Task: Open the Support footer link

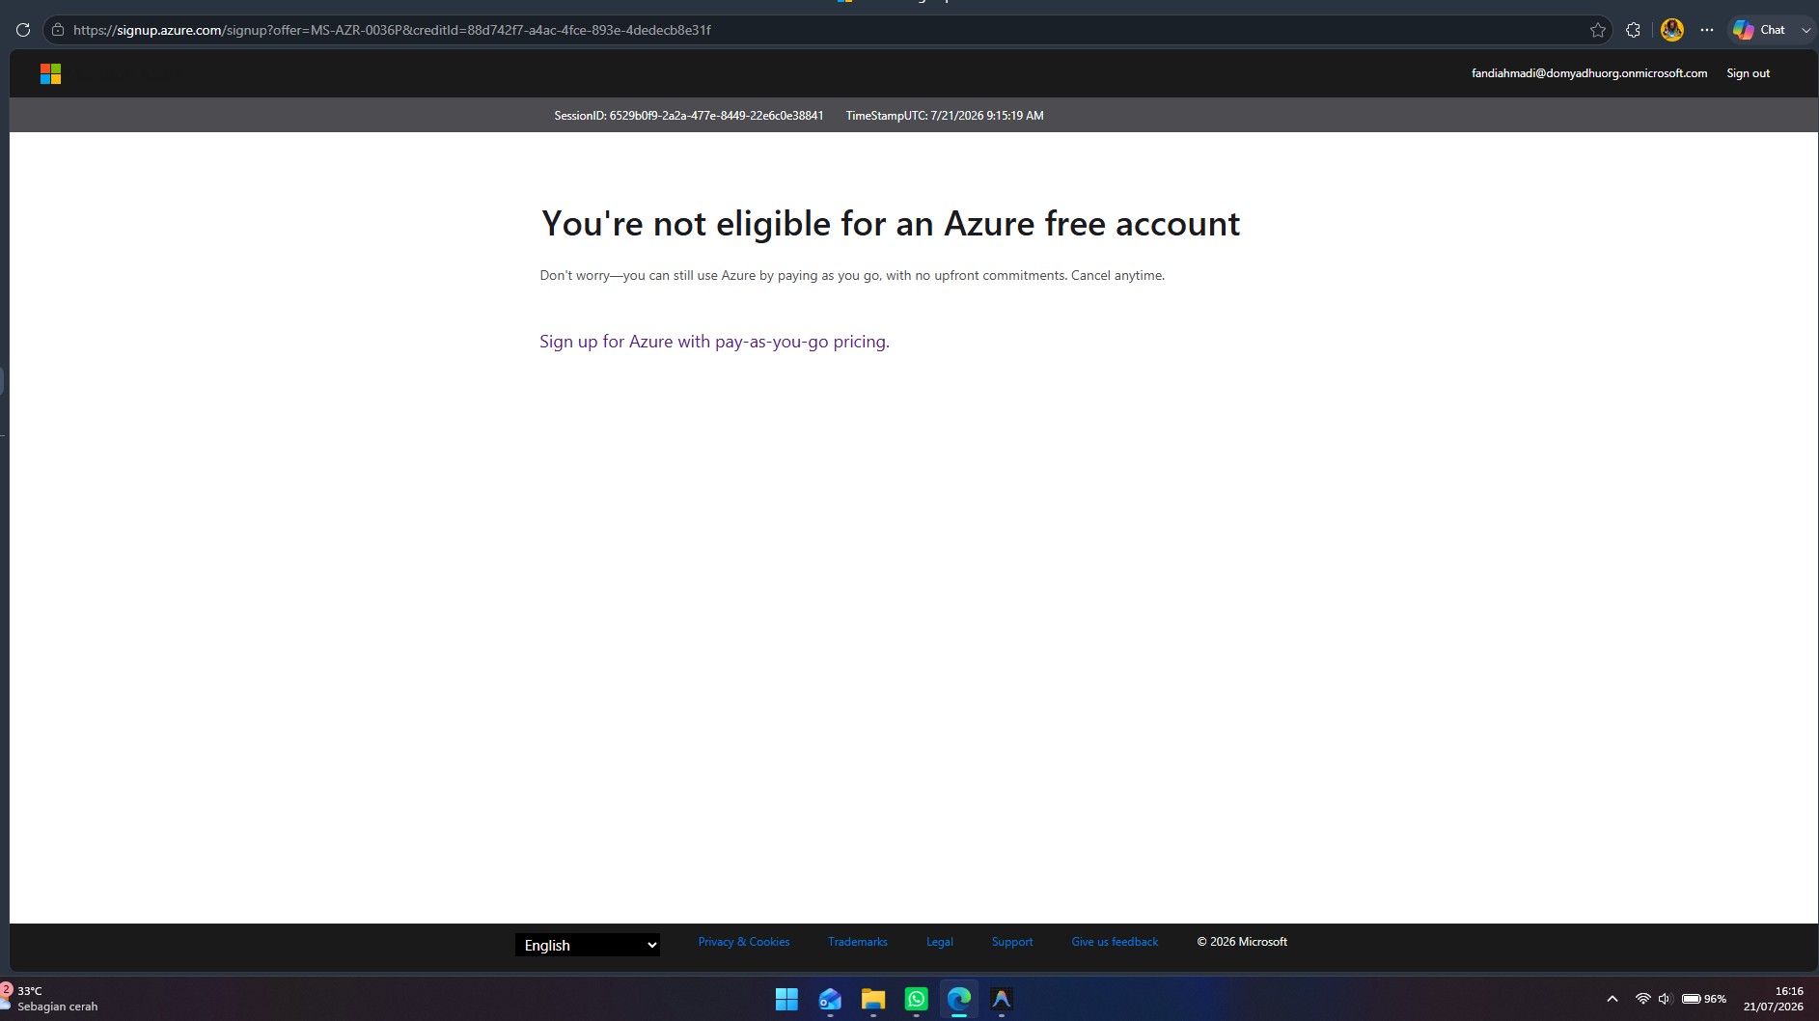Action: [x=1012, y=942]
